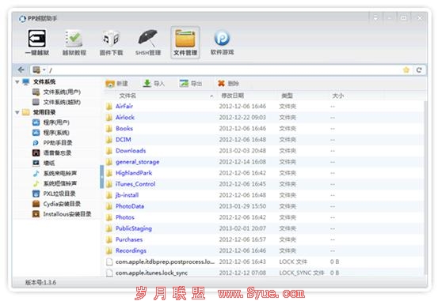Sort by the 修改日期 column header

click(x=232, y=96)
